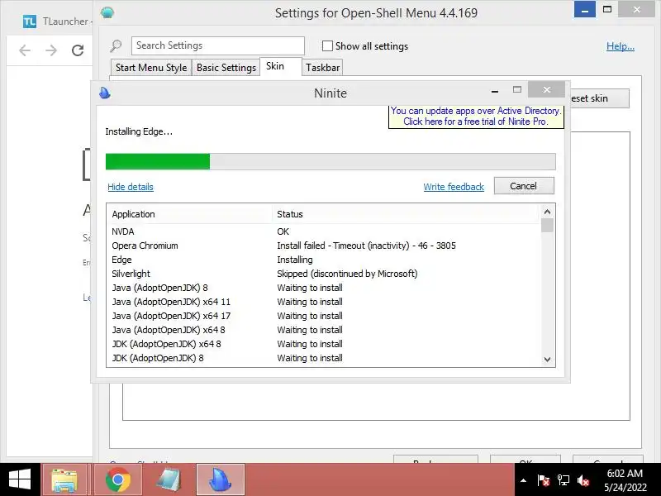Select Java (AdoptOpenJDK) x64 17 row
661x496 pixels.
click(323, 316)
